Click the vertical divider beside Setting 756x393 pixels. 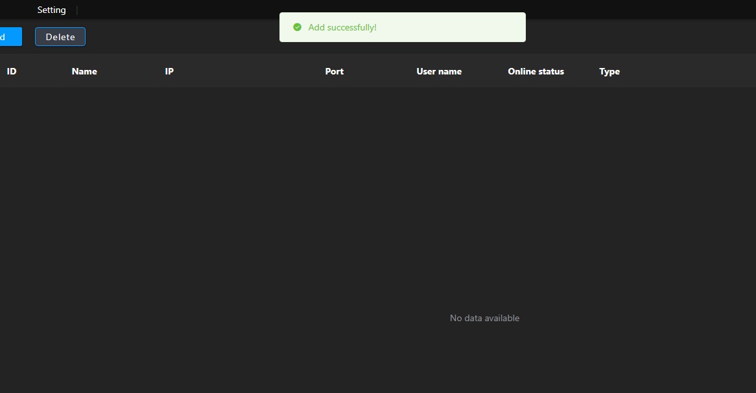[77, 10]
